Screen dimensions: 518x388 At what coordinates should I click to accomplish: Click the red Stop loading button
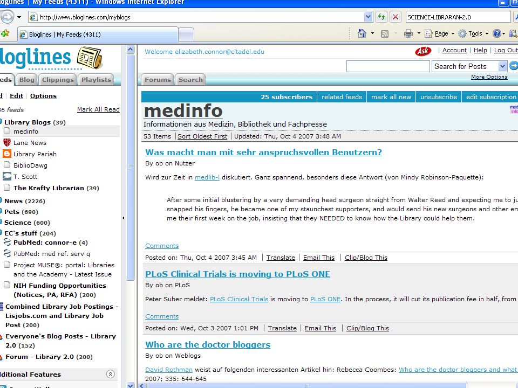(x=396, y=17)
